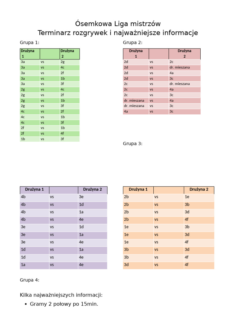Click the "4f" cell in the green table

point(62,133)
